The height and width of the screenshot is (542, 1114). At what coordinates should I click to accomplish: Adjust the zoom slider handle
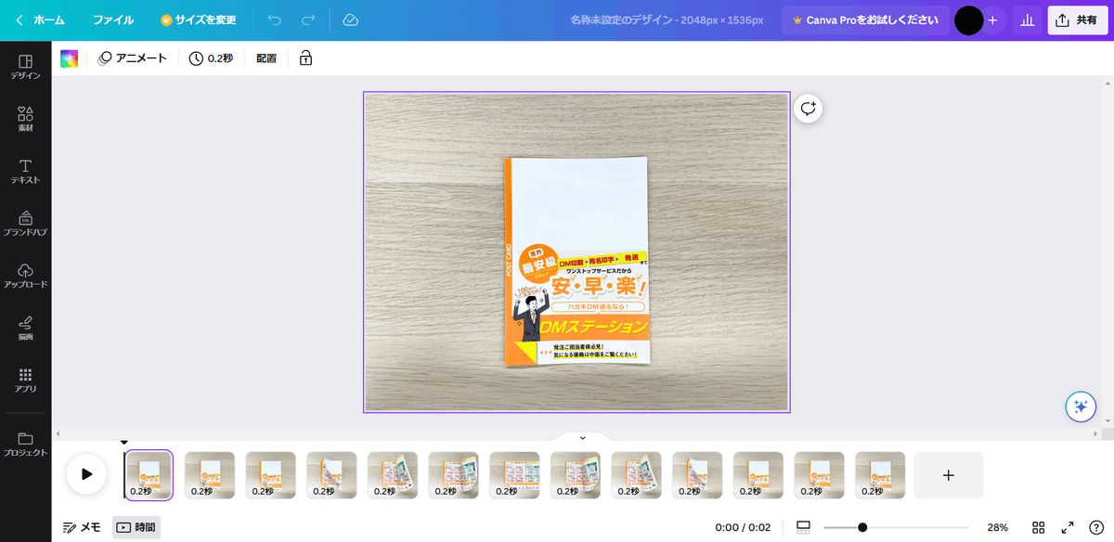click(862, 527)
